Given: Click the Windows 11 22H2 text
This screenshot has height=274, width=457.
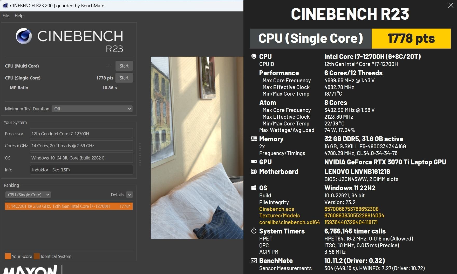Looking at the screenshot, I should 350,188.
